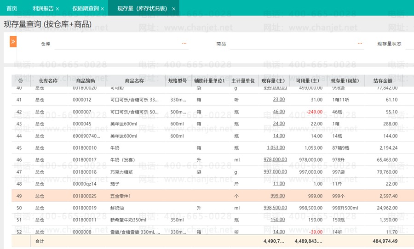Open stock quantity link 150.00 for 新希望牛奶350ml
Image resolution: width=414 pixels, height=249 pixels.
click(x=277, y=220)
